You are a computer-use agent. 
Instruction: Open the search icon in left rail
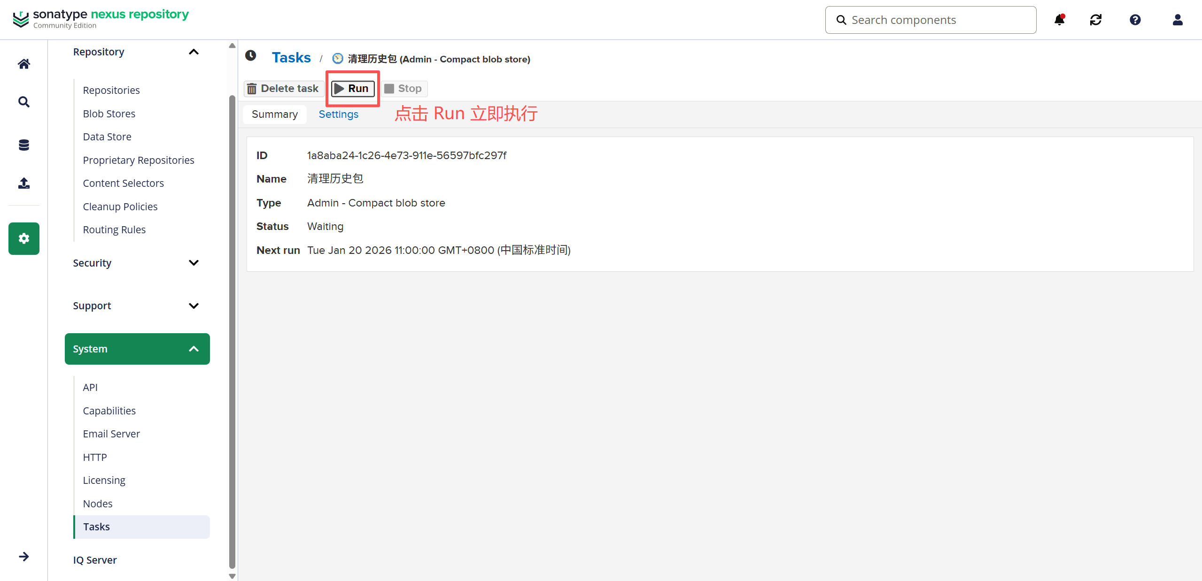(x=24, y=102)
